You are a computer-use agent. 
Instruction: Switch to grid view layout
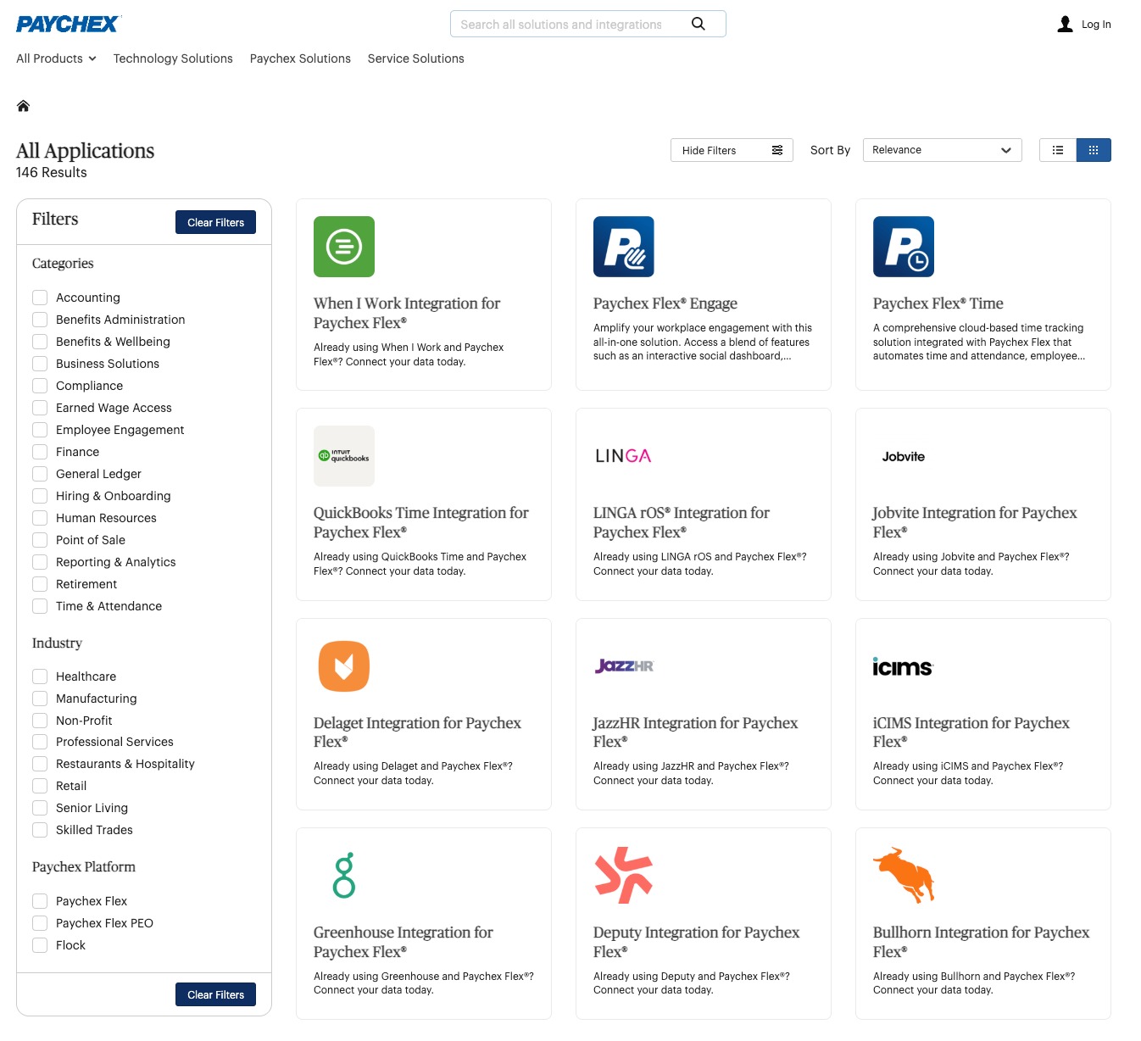pos(1094,150)
